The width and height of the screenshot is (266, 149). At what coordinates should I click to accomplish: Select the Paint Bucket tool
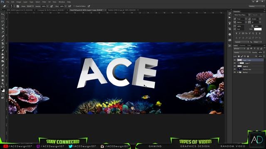(2, 54)
